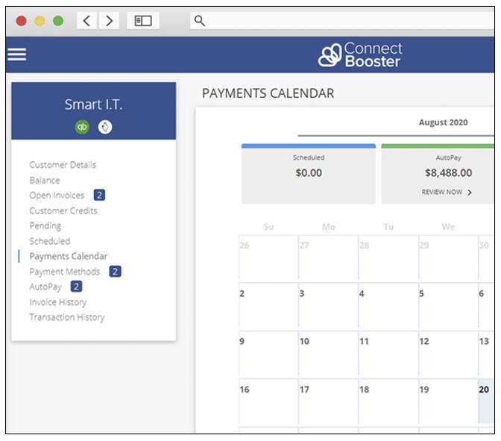This screenshot has height=441, width=501.
Task: Go to the AutoPay sidebar item
Action: point(45,287)
